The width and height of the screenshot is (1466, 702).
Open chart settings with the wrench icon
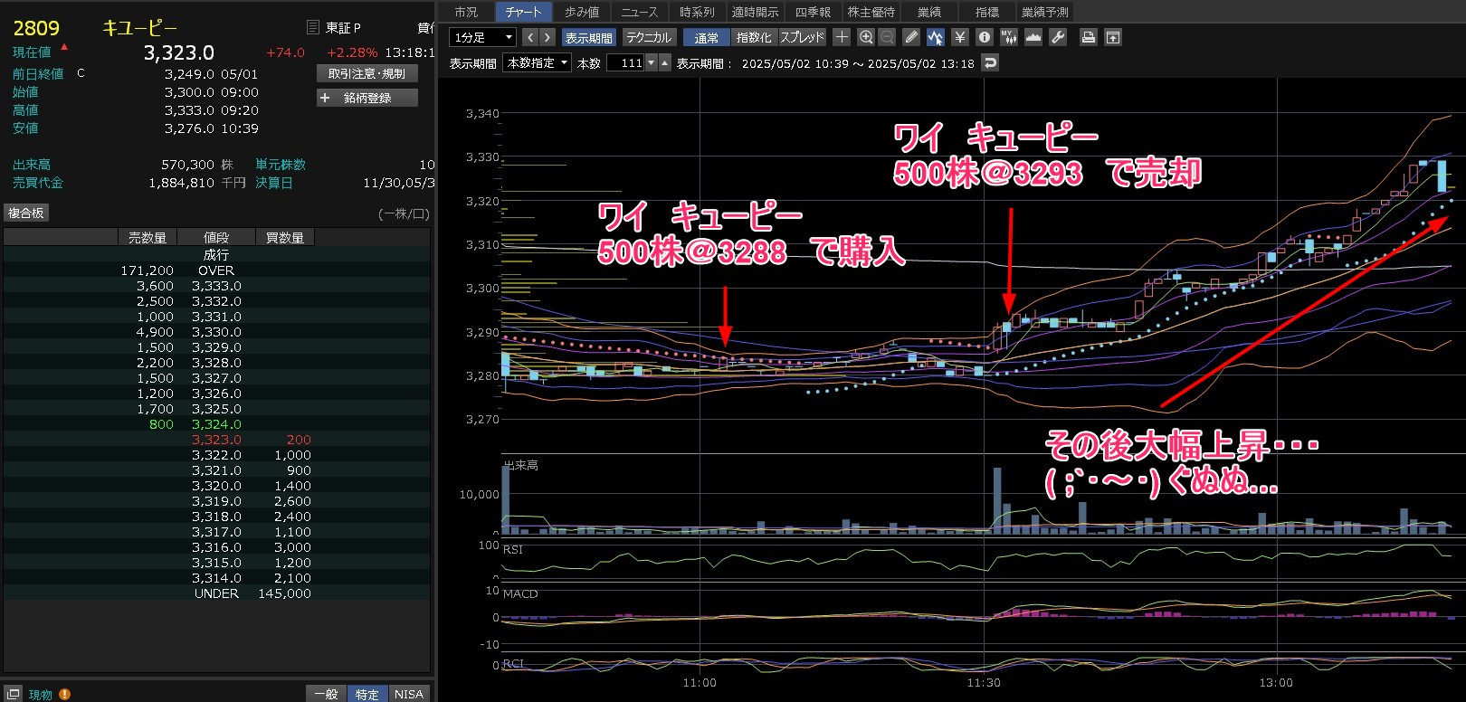1058,37
